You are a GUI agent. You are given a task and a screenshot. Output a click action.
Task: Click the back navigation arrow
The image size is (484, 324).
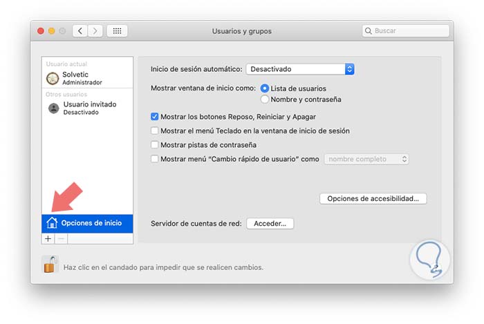[x=80, y=31]
